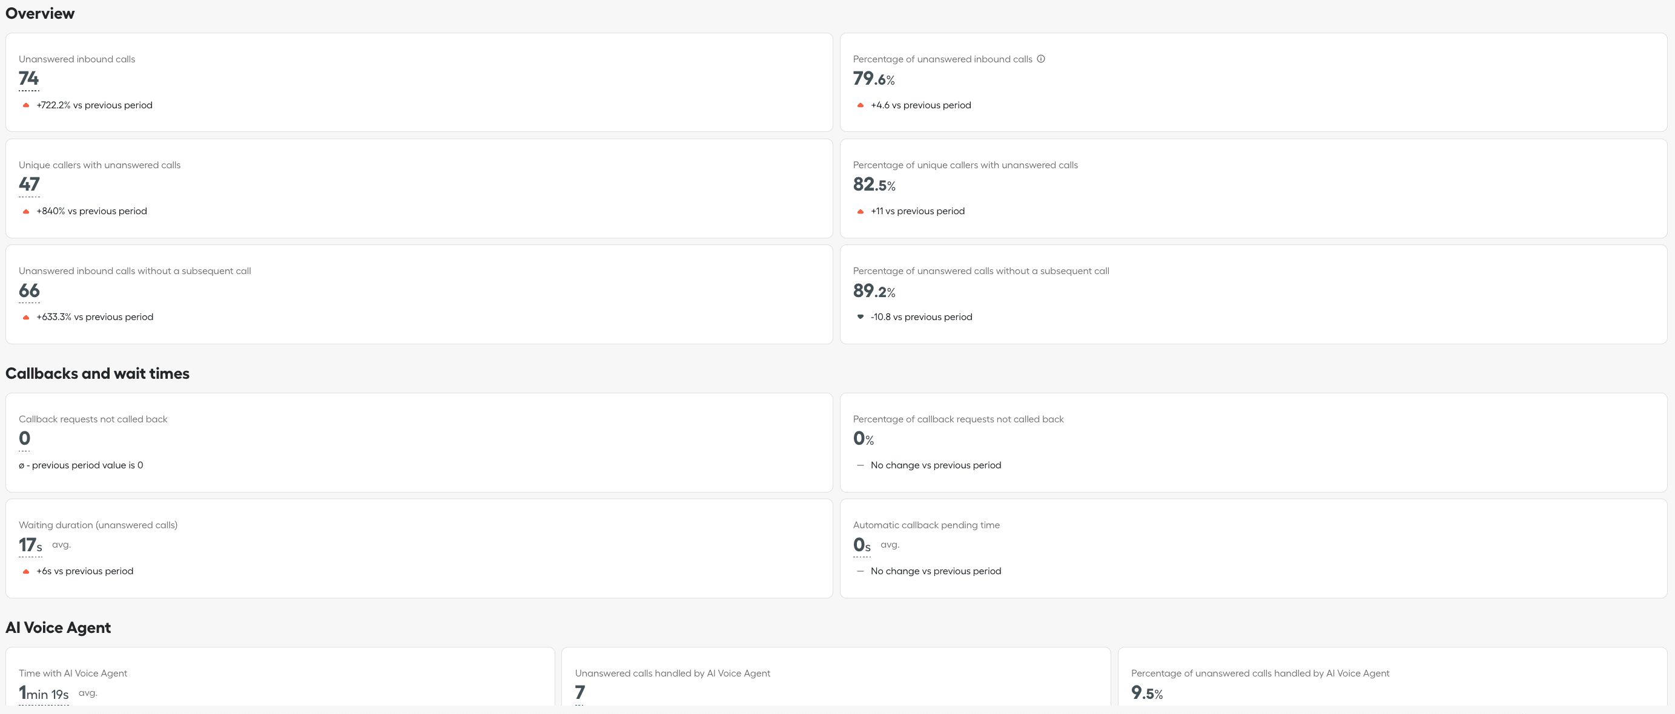Open the 1min 19s AI Voice Agent time

point(44,693)
